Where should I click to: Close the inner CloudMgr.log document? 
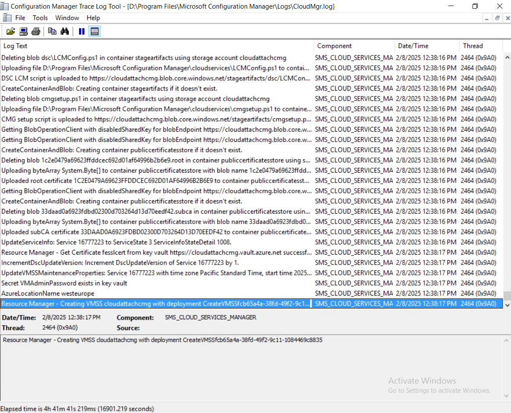click(508, 19)
